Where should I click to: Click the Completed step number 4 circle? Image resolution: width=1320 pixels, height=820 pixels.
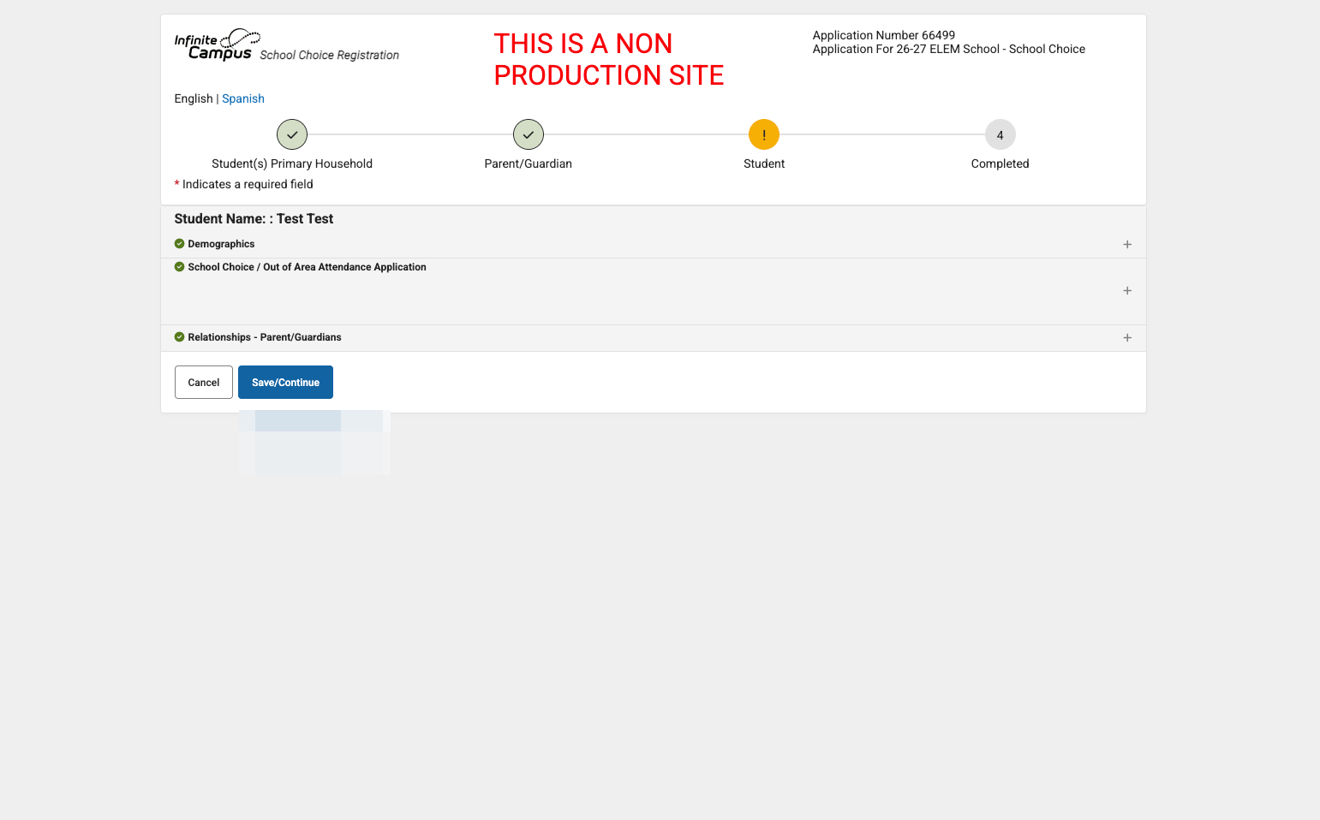(1000, 134)
